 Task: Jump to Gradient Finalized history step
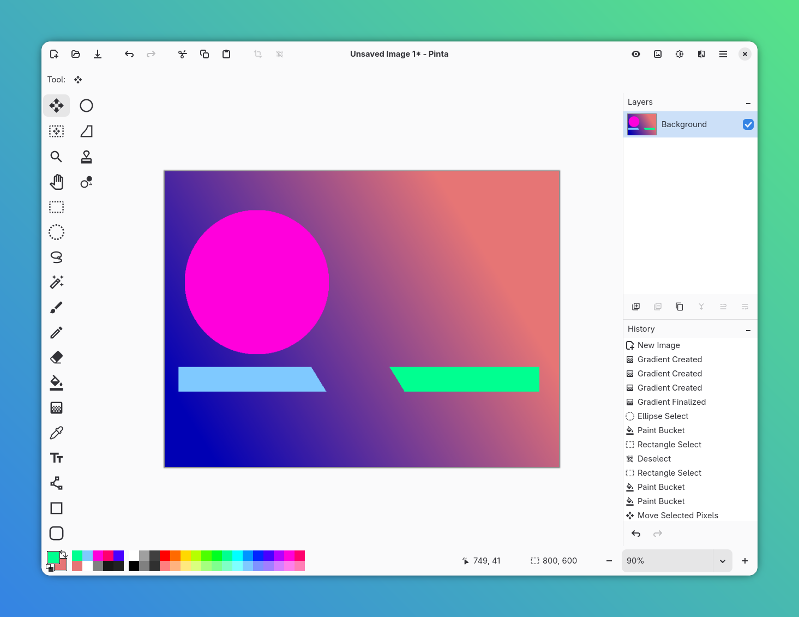(x=671, y=402)
